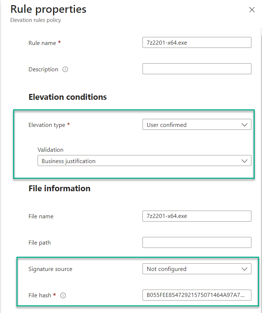Expand the Business justification validation dropdown

click(144, 161)
